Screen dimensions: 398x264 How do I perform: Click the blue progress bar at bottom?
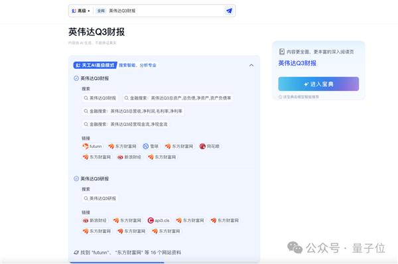(117, 263)
